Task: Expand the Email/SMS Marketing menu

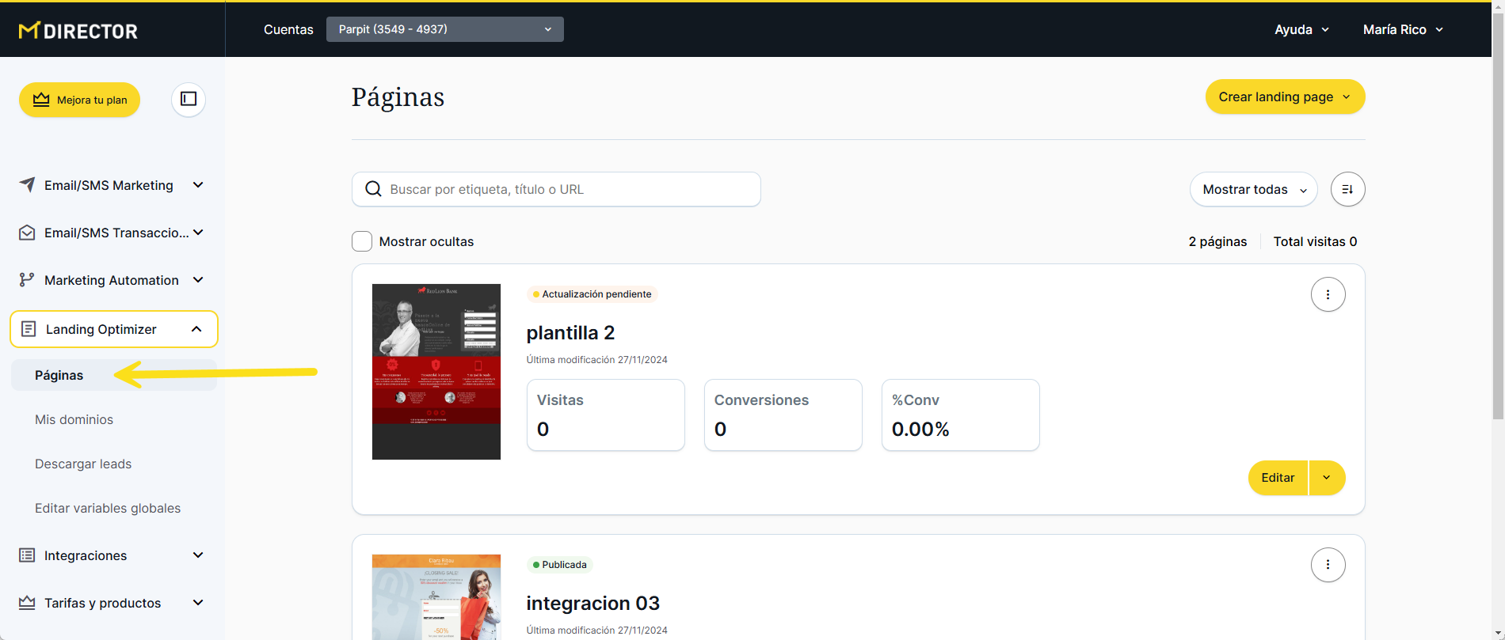Action: tap(198, 185)
